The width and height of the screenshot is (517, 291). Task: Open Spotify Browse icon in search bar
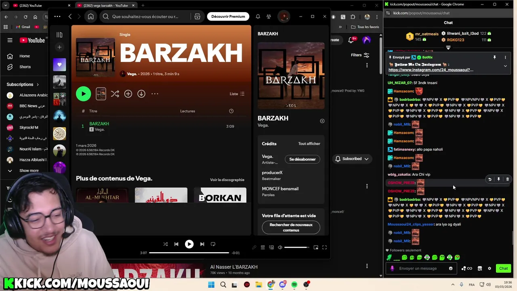coord(197,17)
